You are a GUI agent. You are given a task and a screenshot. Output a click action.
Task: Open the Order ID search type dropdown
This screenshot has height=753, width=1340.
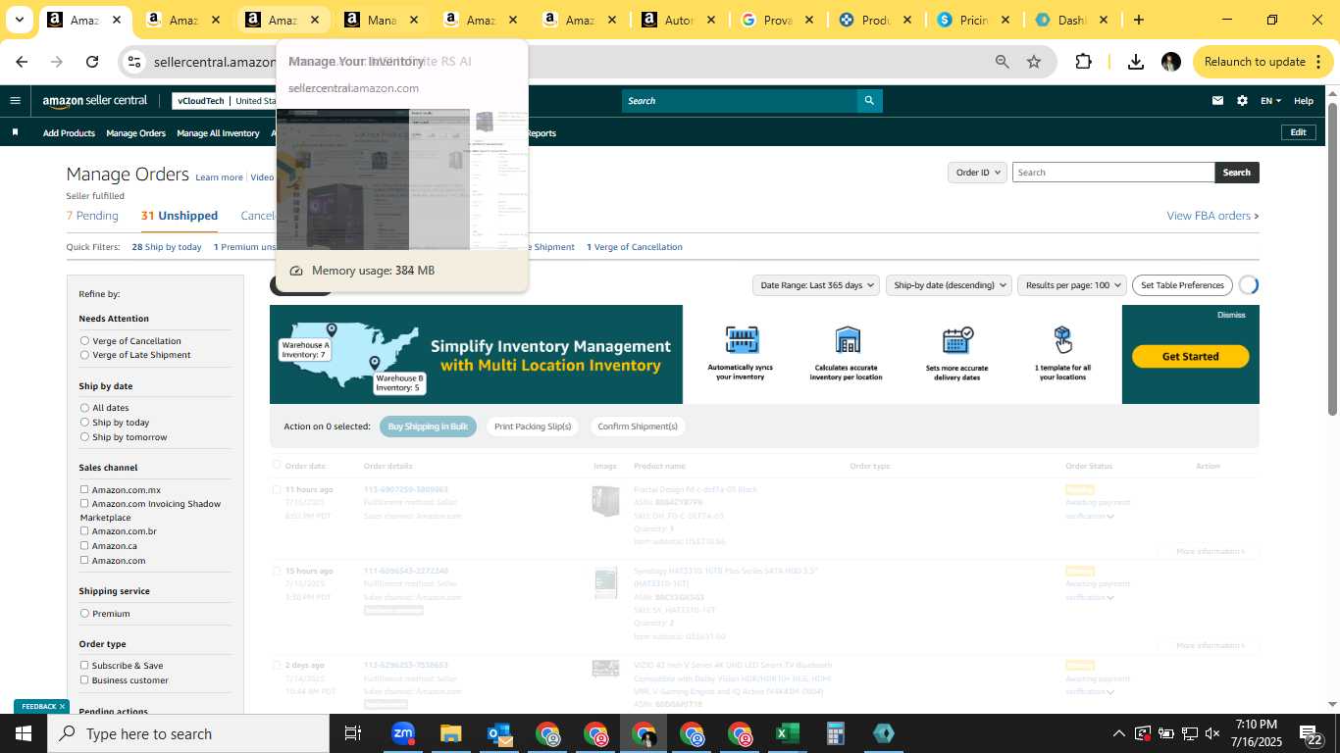977,173
